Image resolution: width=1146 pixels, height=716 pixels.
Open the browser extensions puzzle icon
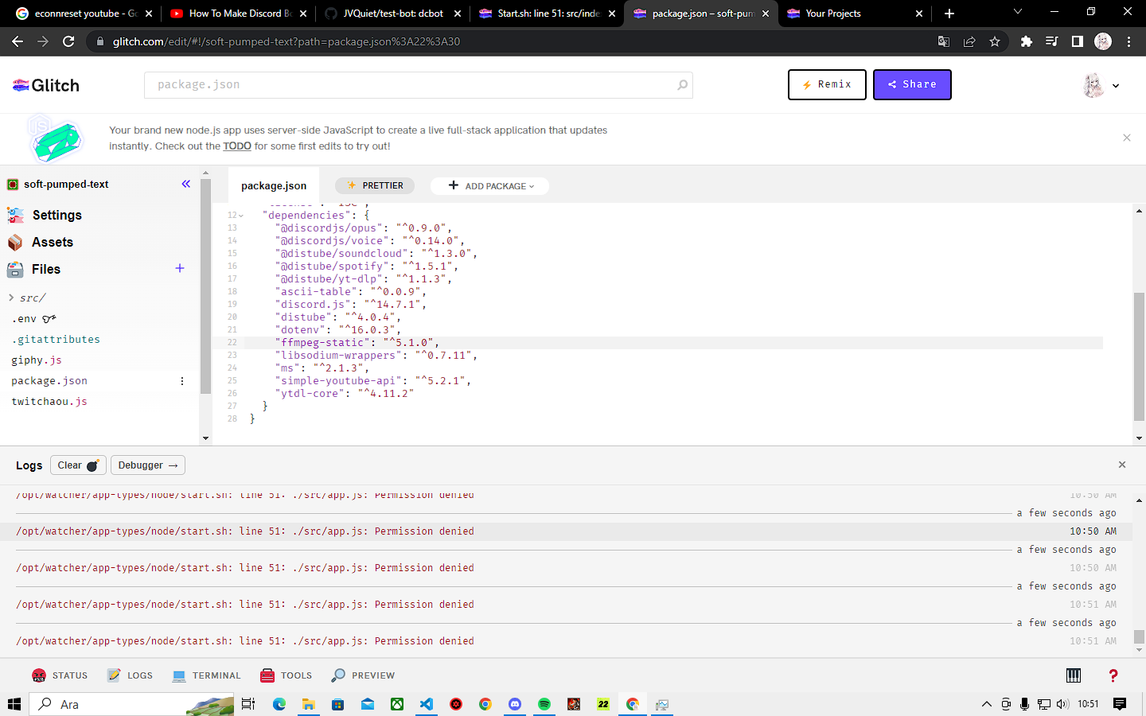(x=1027, y=41)
